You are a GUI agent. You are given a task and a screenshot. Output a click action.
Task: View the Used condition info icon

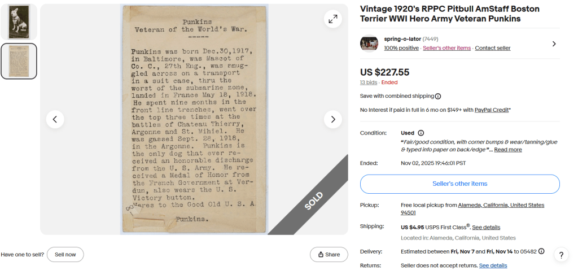tap(421, 133)
